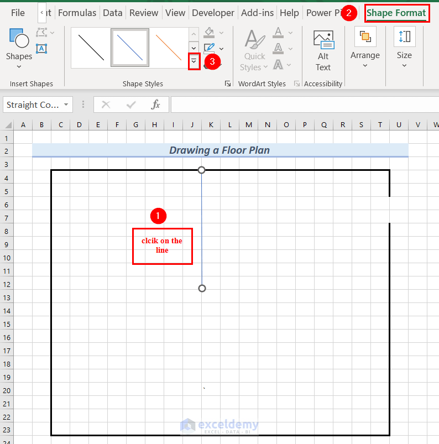The image size is (439, 444).
Task: Open Format Shape dialog launcher
Action: [x=228, y=83]
